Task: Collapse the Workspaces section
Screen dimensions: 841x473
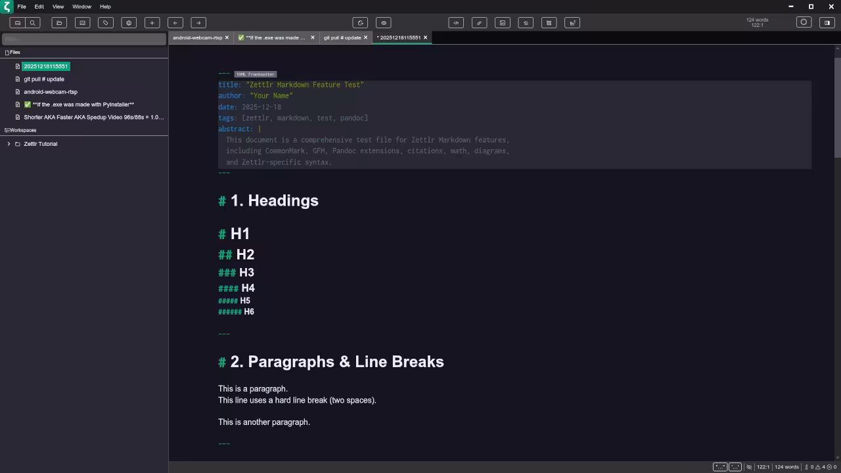Action: (21, 130)
